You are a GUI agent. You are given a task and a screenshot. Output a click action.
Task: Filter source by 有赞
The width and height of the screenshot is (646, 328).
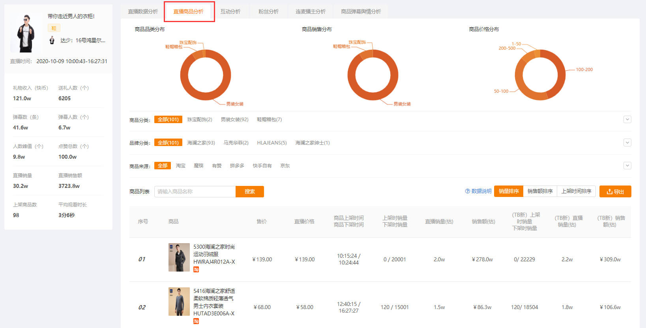(x=217, y=166)
